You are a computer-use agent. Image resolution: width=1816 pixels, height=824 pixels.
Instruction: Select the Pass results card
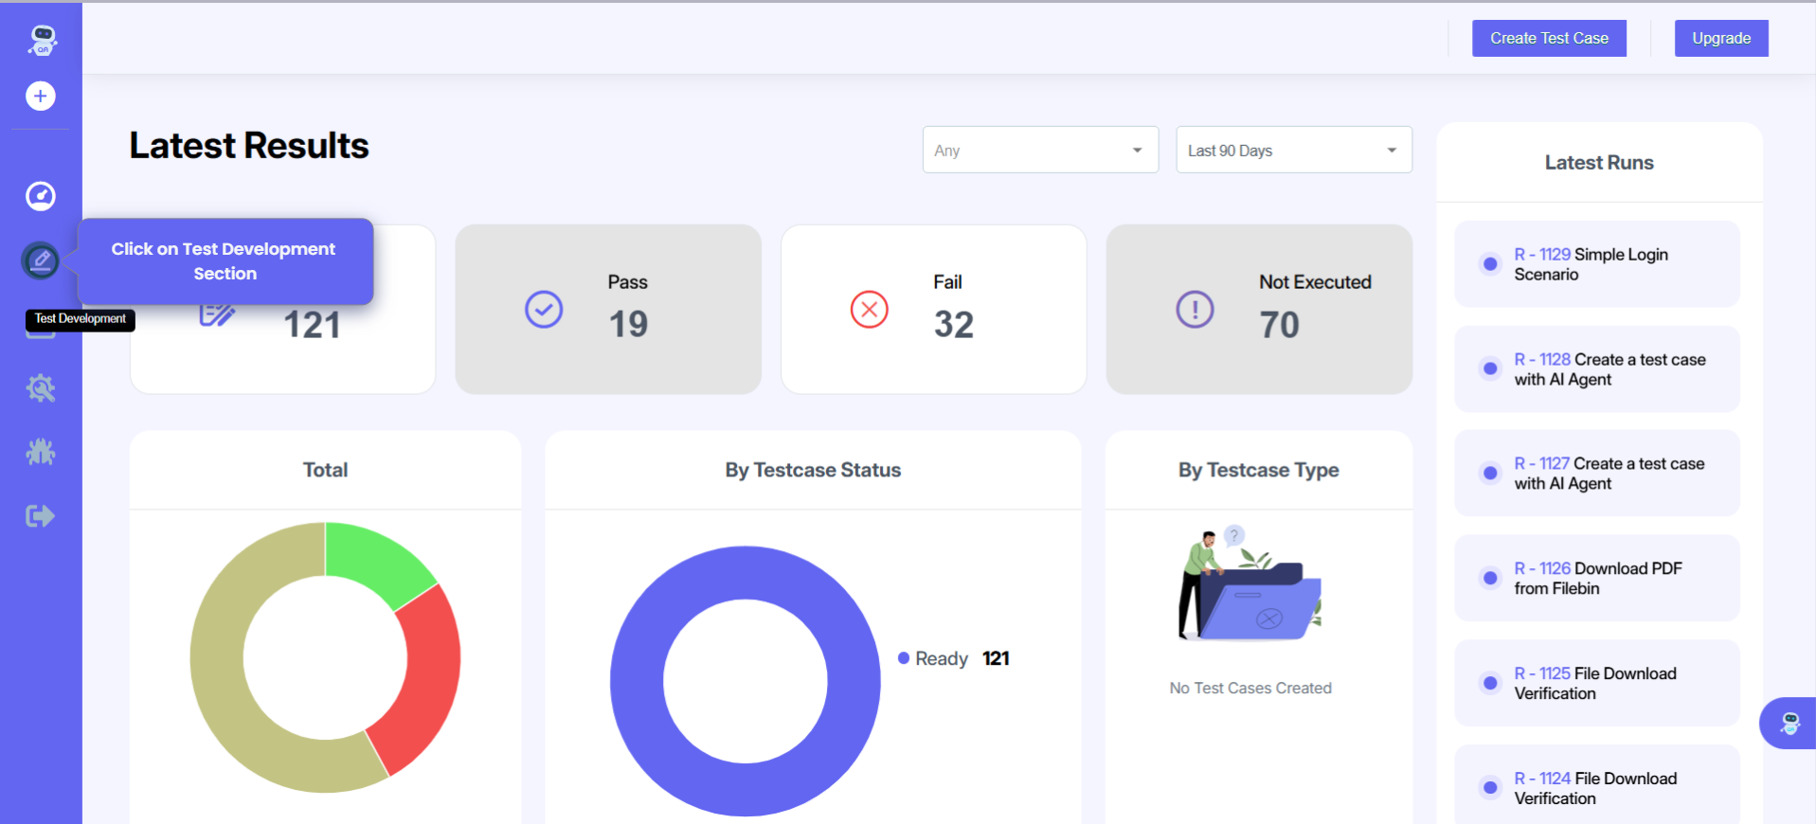[x=608, y=310]
